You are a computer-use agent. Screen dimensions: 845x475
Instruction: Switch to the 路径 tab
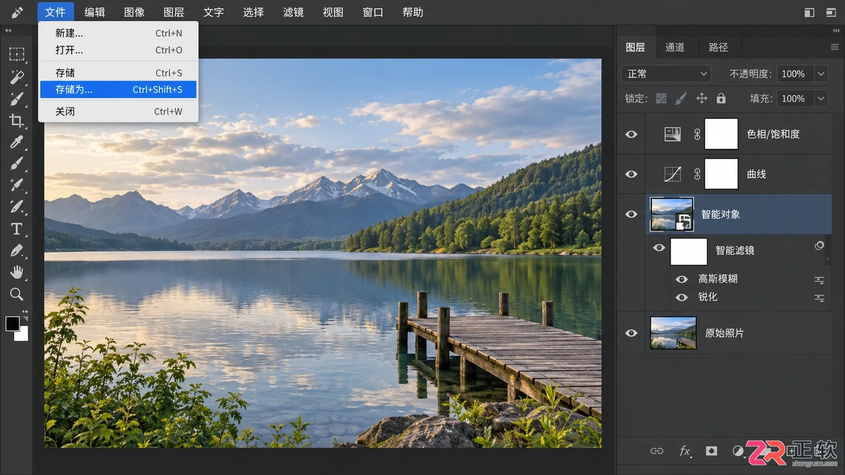(x=718, y=47)
